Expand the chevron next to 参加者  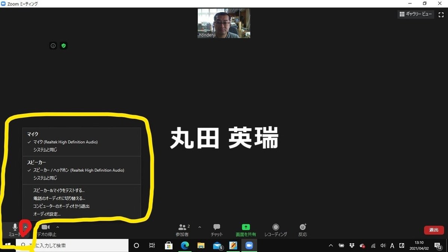pyautogui.click(x=200, y=227)
